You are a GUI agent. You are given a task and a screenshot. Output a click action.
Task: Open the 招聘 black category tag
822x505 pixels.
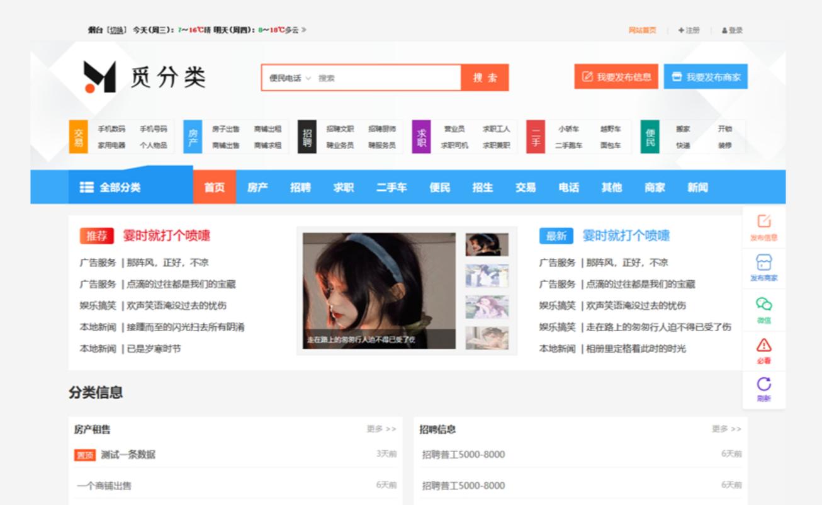(307, 137)
